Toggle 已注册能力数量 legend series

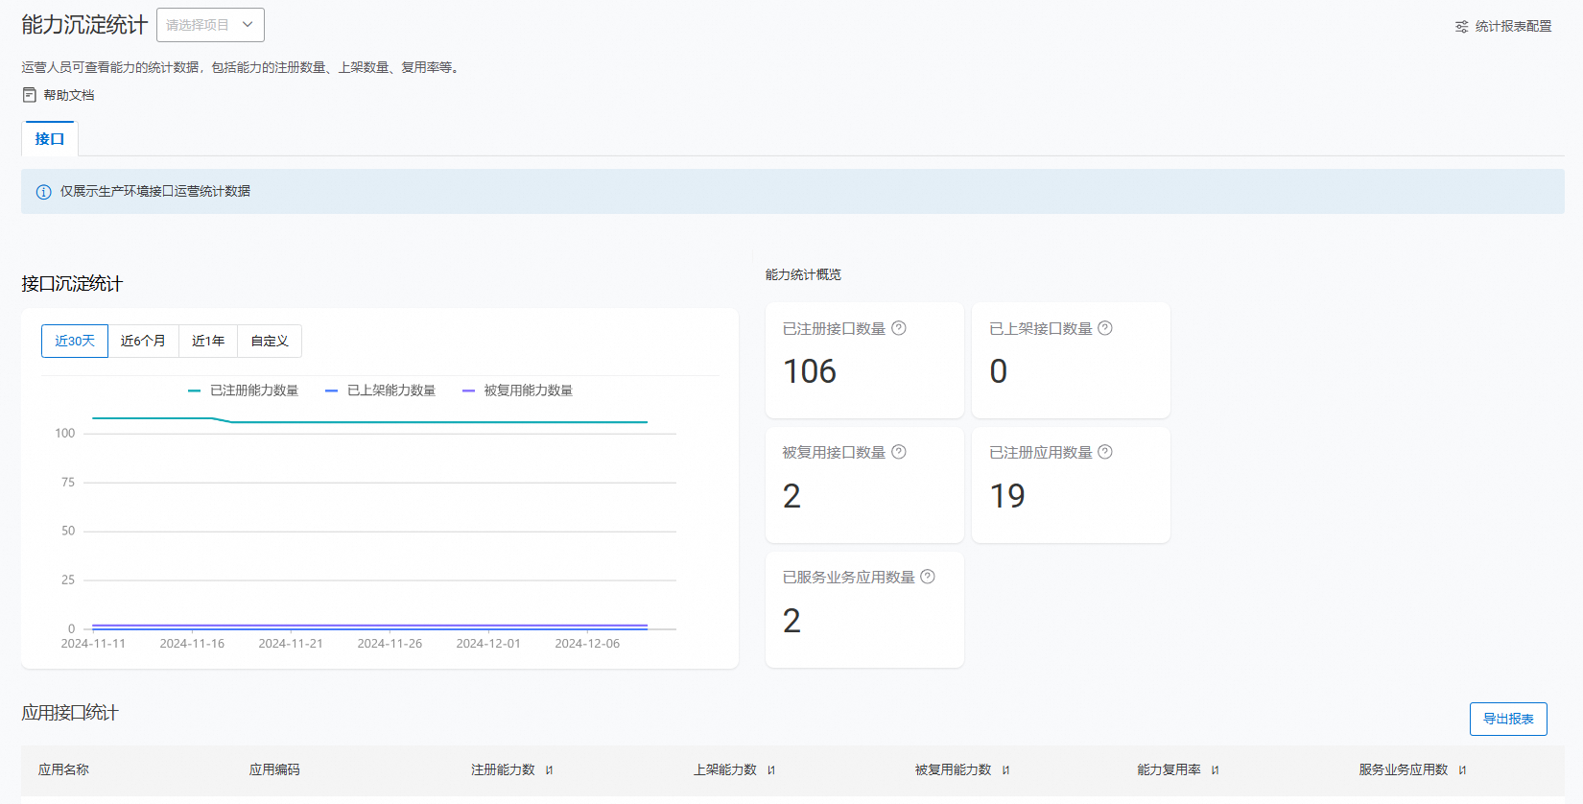point(244,390)
